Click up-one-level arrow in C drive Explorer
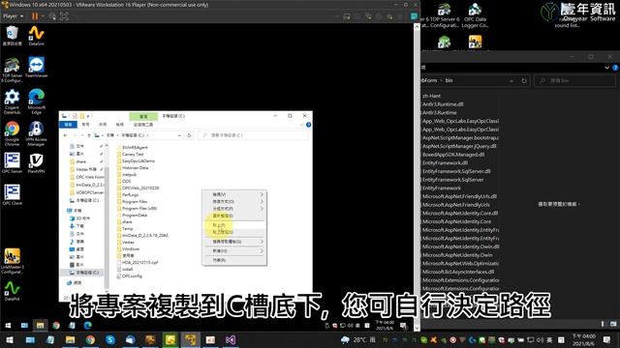Screen dimensions: 620x348 click(89, 135)
